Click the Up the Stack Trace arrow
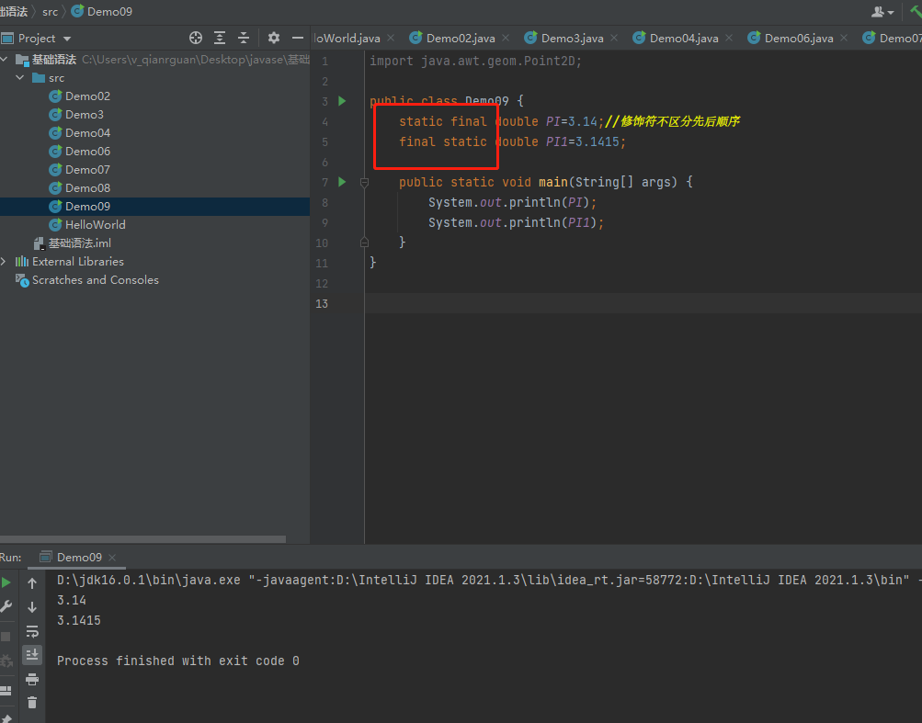 click(x=32, y=583)
